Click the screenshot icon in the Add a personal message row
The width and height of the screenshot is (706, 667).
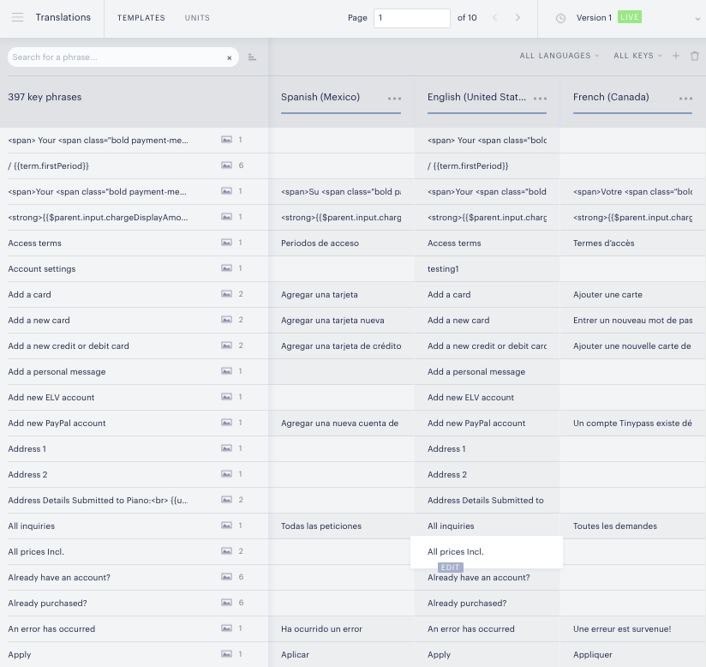click(226, 371)
